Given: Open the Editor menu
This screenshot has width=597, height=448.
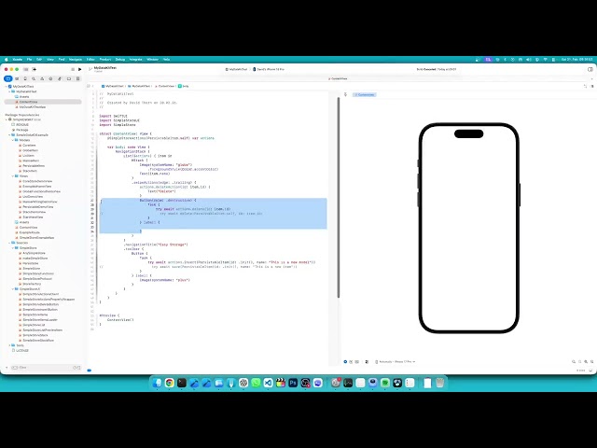Looking at the screenshot, I should [x=90, y=60].
